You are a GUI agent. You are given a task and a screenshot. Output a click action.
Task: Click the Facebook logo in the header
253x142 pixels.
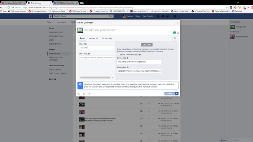pyautogui.click(x=51, y=16)
